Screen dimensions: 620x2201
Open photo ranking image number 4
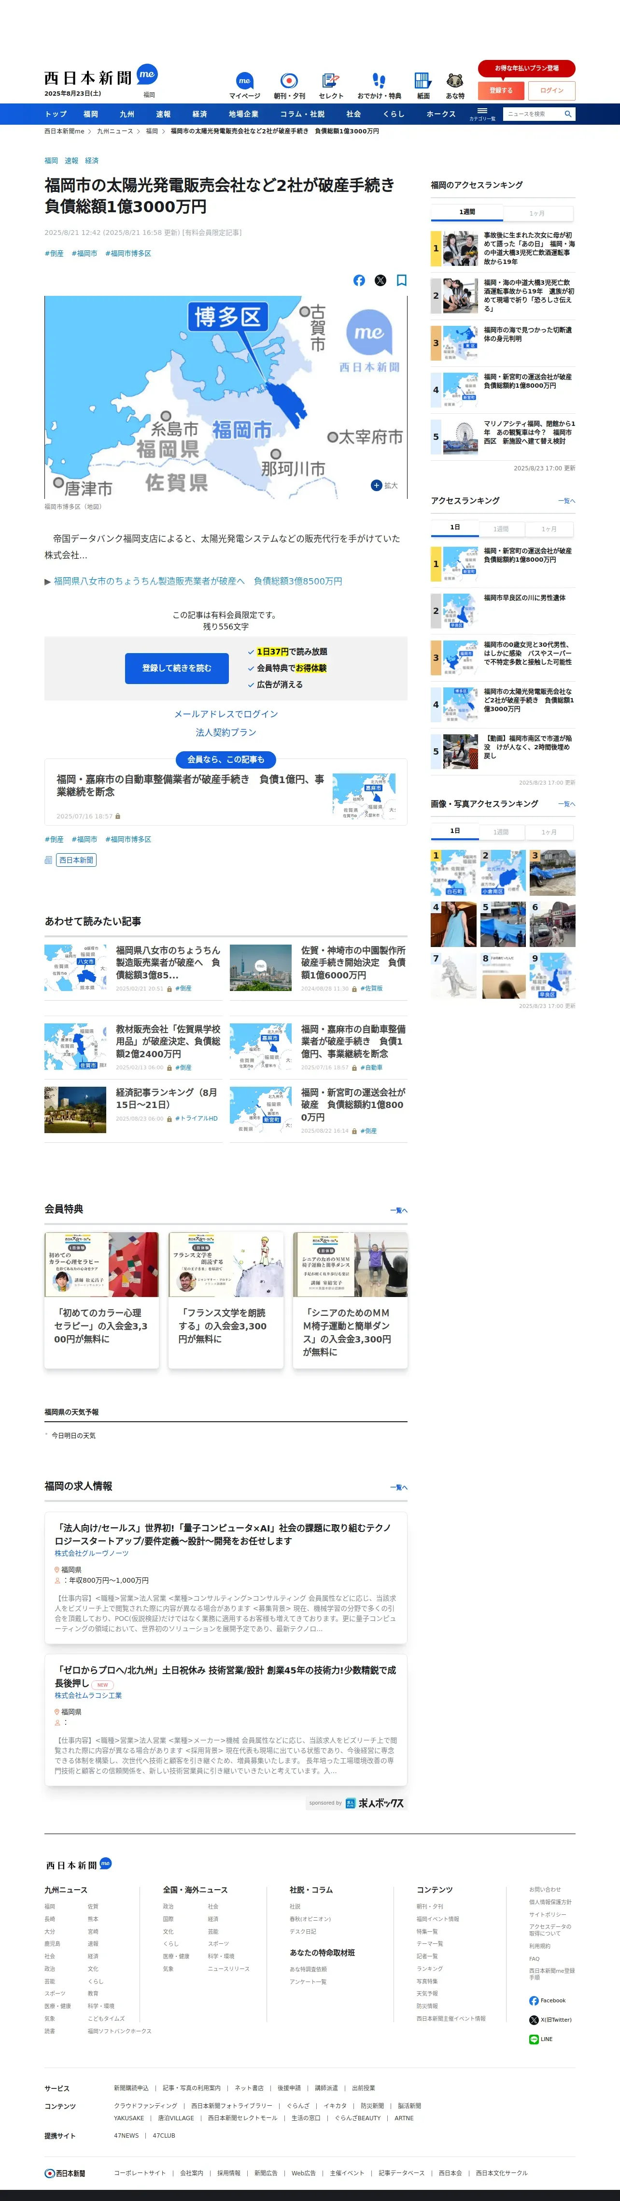point(452,924)
